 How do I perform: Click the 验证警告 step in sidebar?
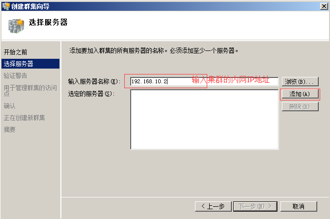(x=16, y=75)
